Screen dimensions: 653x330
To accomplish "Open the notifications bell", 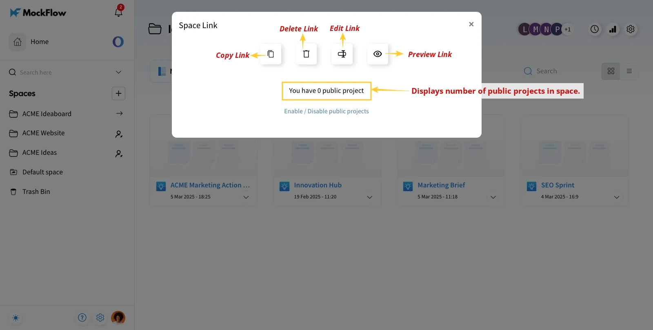I will coord(118,12).
